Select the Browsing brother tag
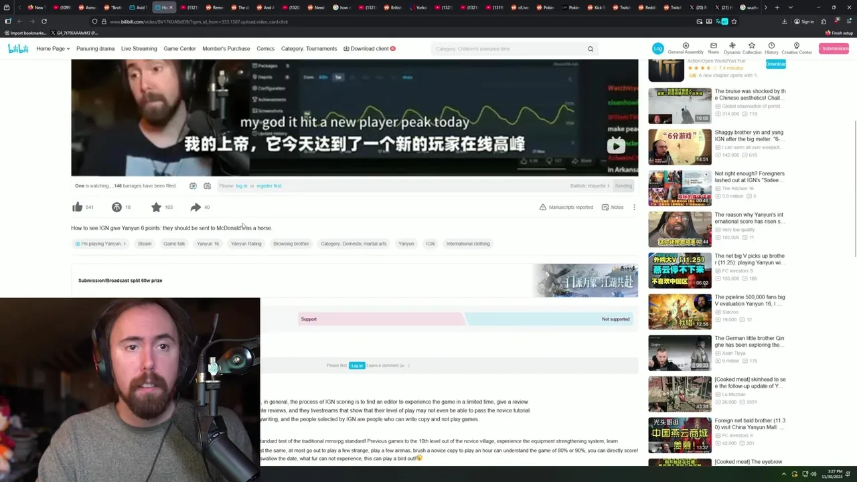The image size is (857, 482). [291, 244]
